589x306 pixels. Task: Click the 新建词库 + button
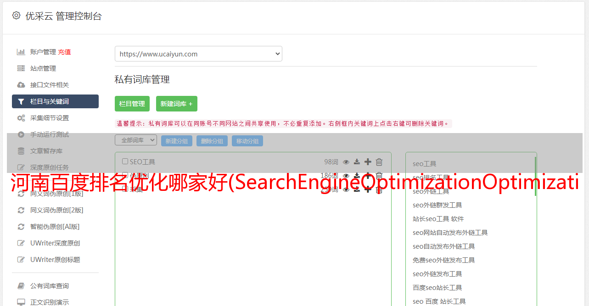pyautogui.click(x=177, y=104)
